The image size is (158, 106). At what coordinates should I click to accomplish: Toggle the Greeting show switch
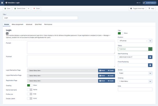pos(29,85)
